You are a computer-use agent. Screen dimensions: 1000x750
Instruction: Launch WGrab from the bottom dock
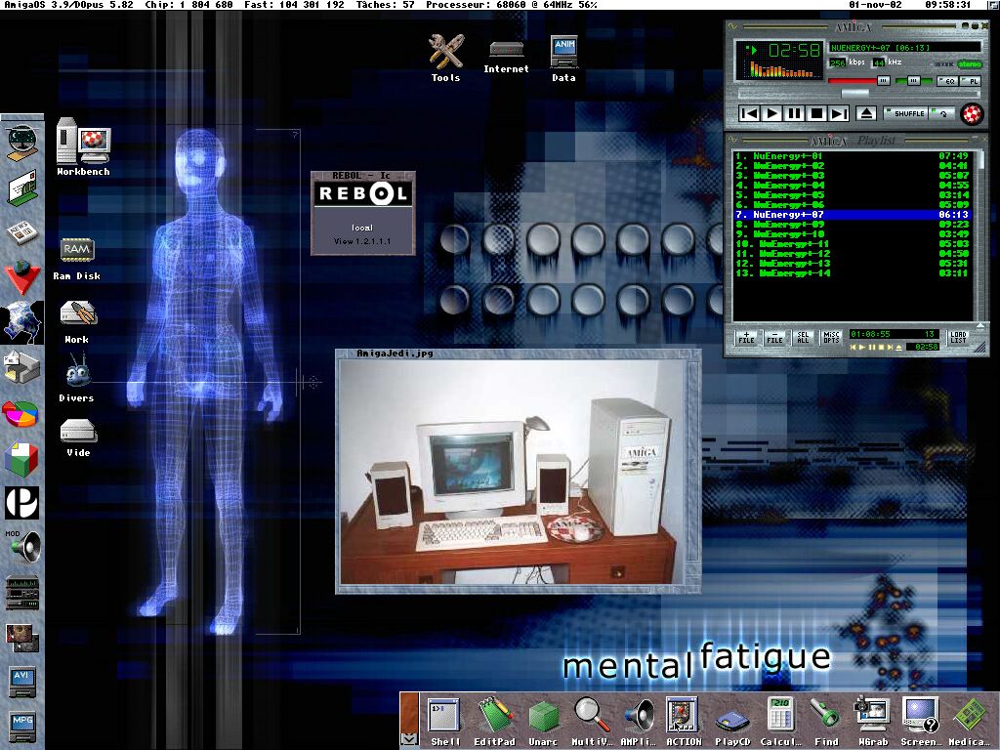point(873,722)
